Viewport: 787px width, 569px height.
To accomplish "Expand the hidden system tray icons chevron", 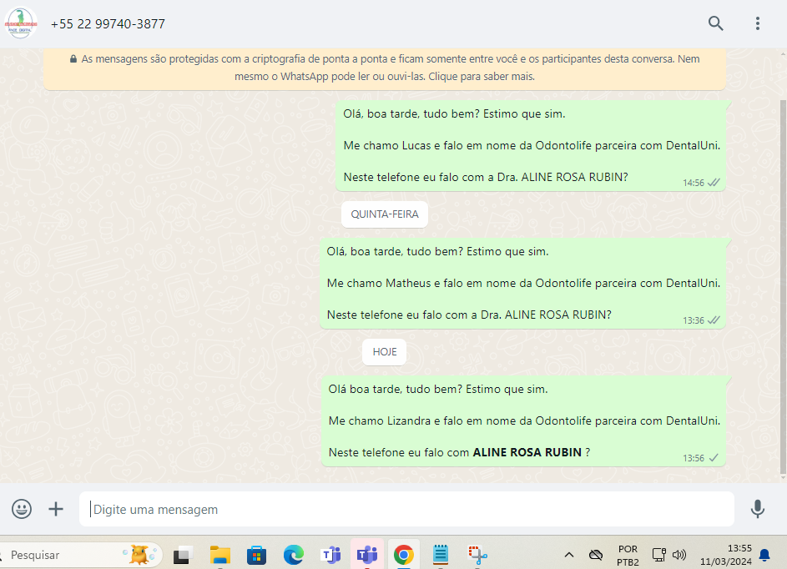I will tap(569, 555).
